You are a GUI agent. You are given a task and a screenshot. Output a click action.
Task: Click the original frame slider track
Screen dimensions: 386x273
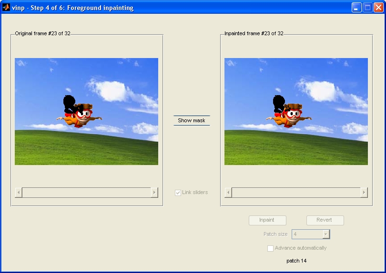[86, 192]
